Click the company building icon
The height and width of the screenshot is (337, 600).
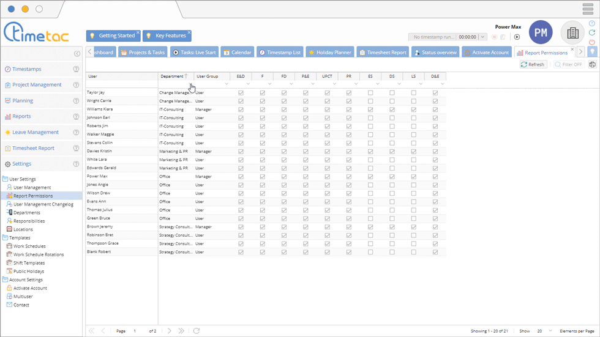click(x=572, y=33)
